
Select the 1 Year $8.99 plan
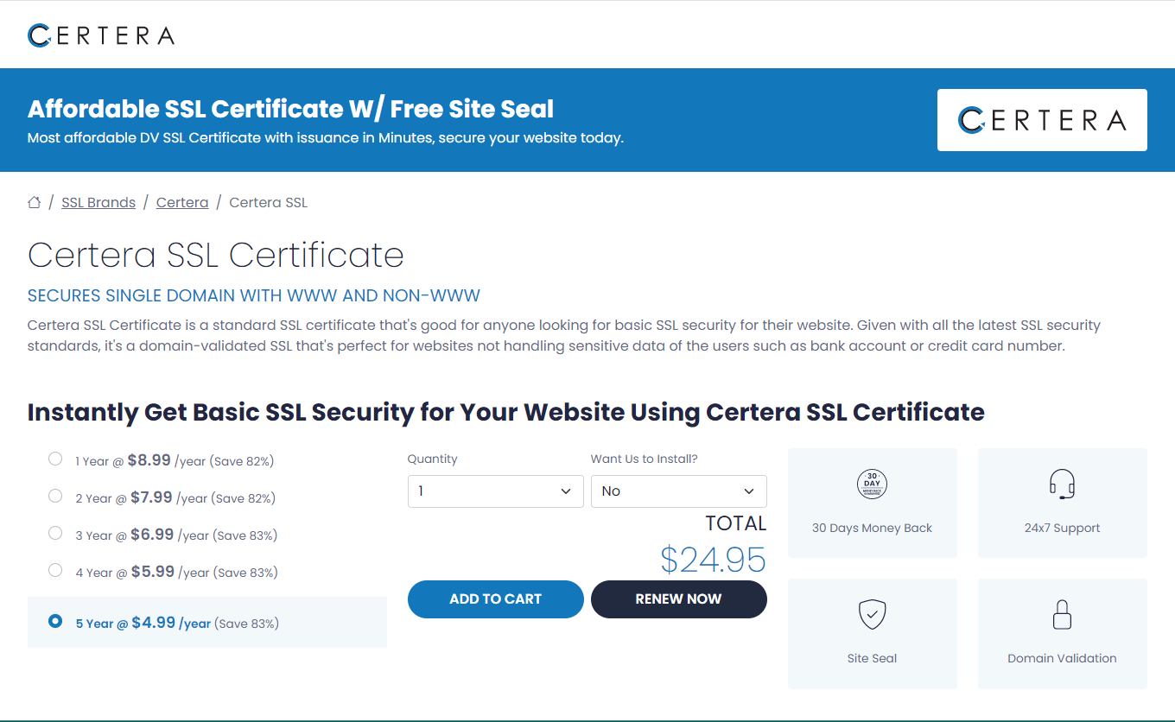(x=55, y=459)
